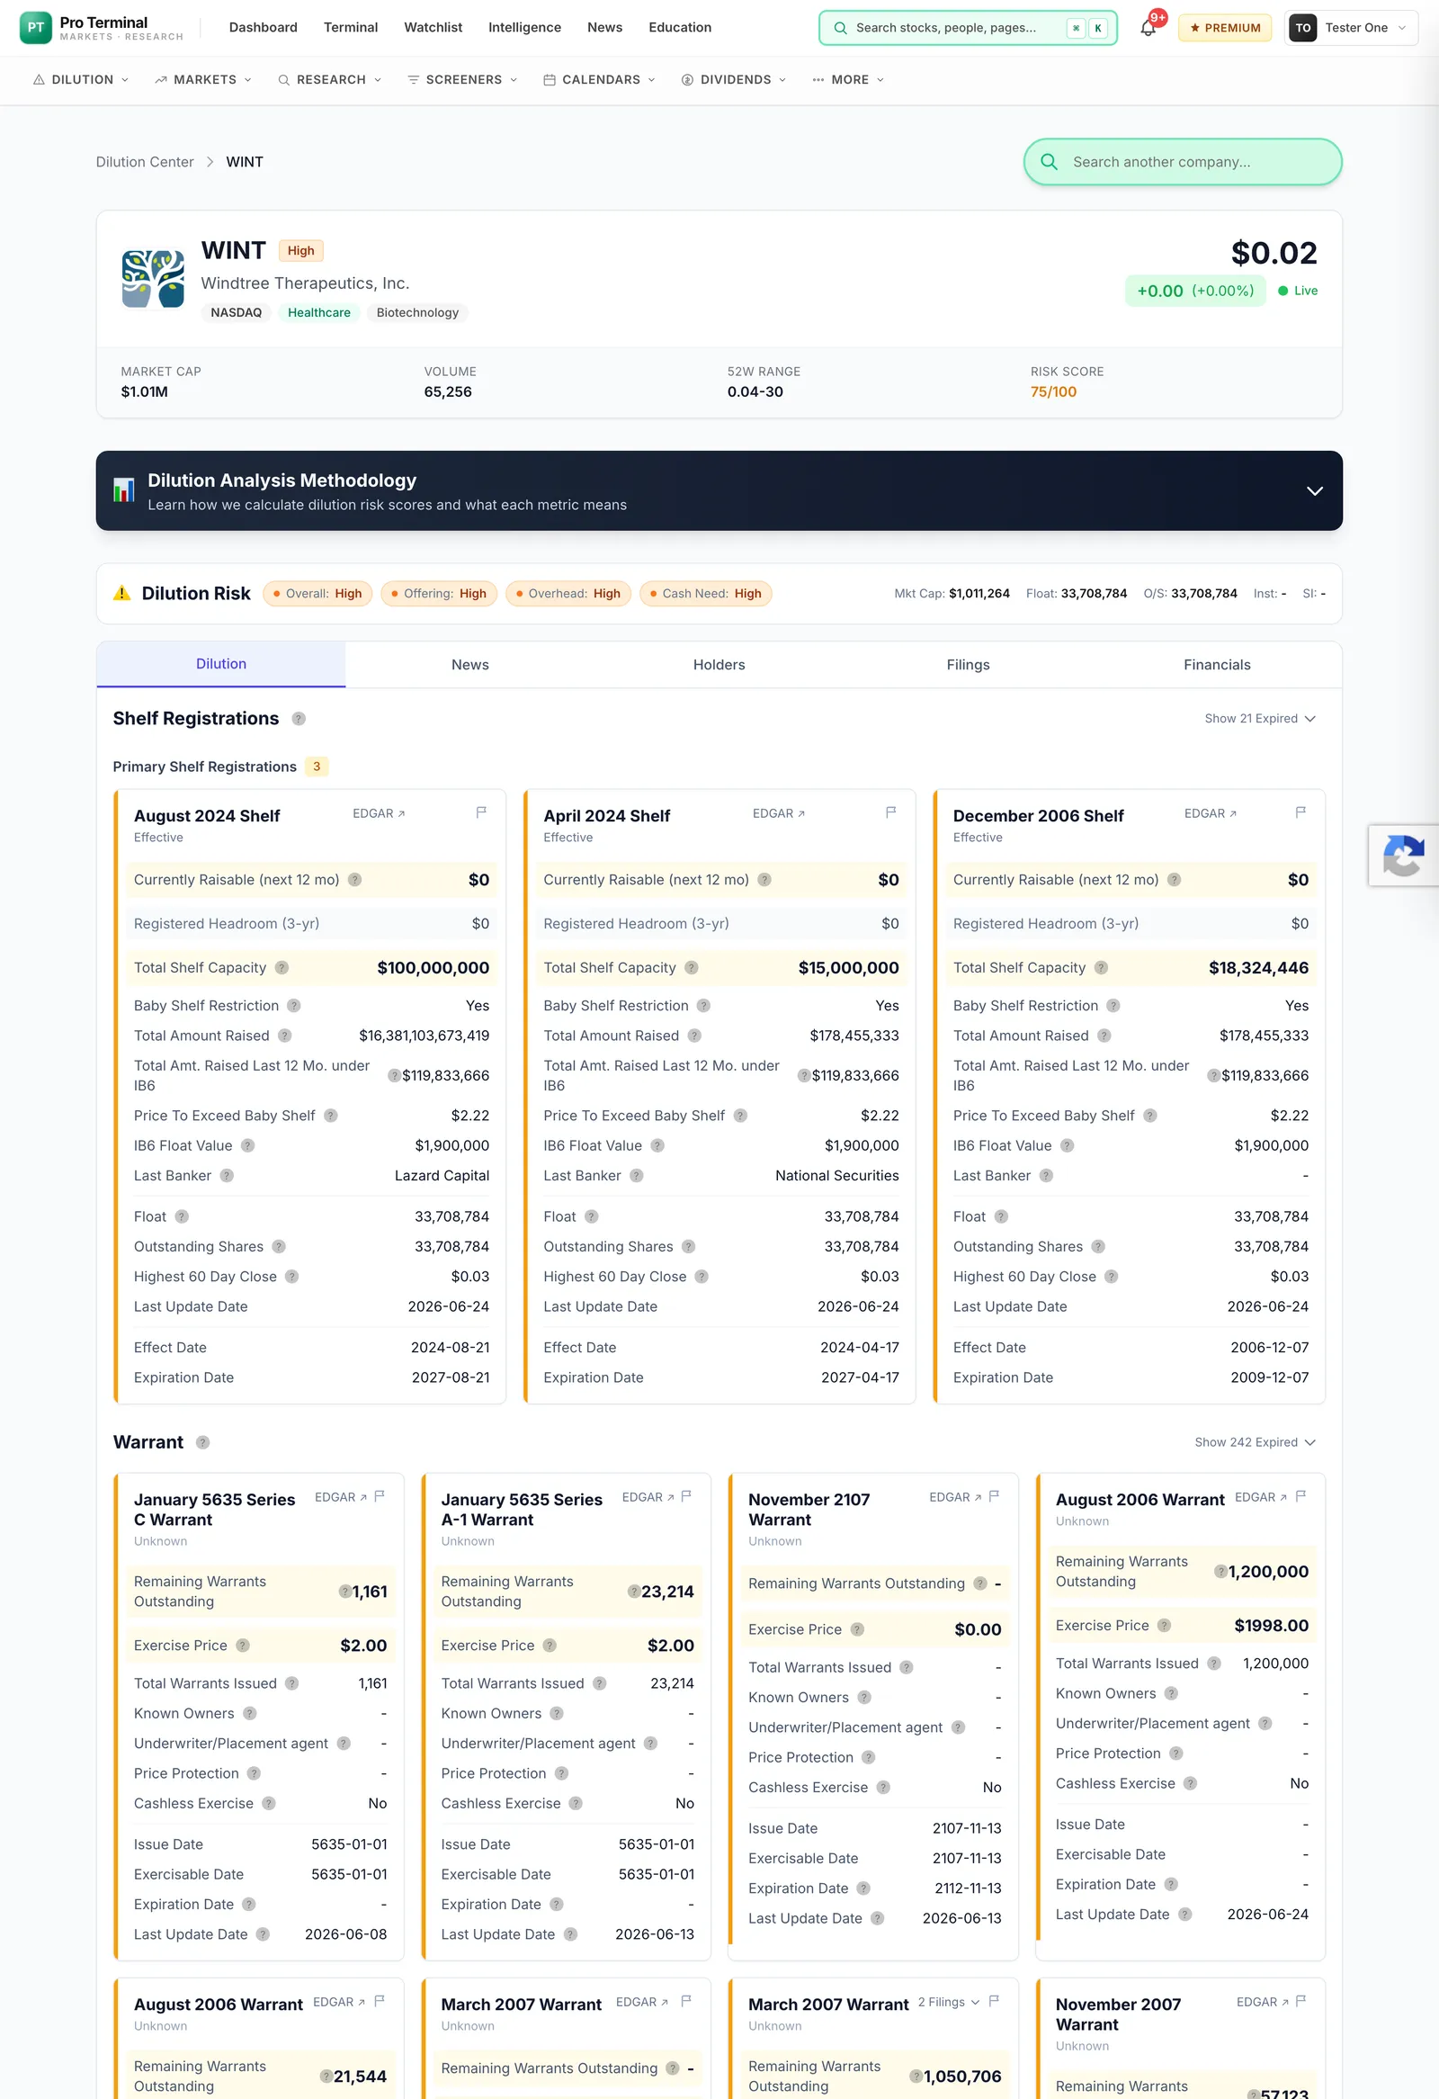The height and width of the screenshot is (2099, 1439).
Task: Open Intelligence in top navigation
Action: click(x=524, y=28)
